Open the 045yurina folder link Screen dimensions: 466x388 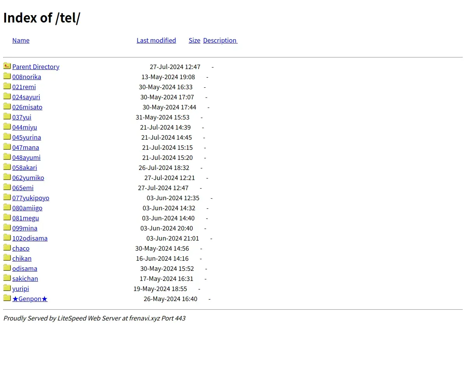pyautogui.click(x=26, y=137)
